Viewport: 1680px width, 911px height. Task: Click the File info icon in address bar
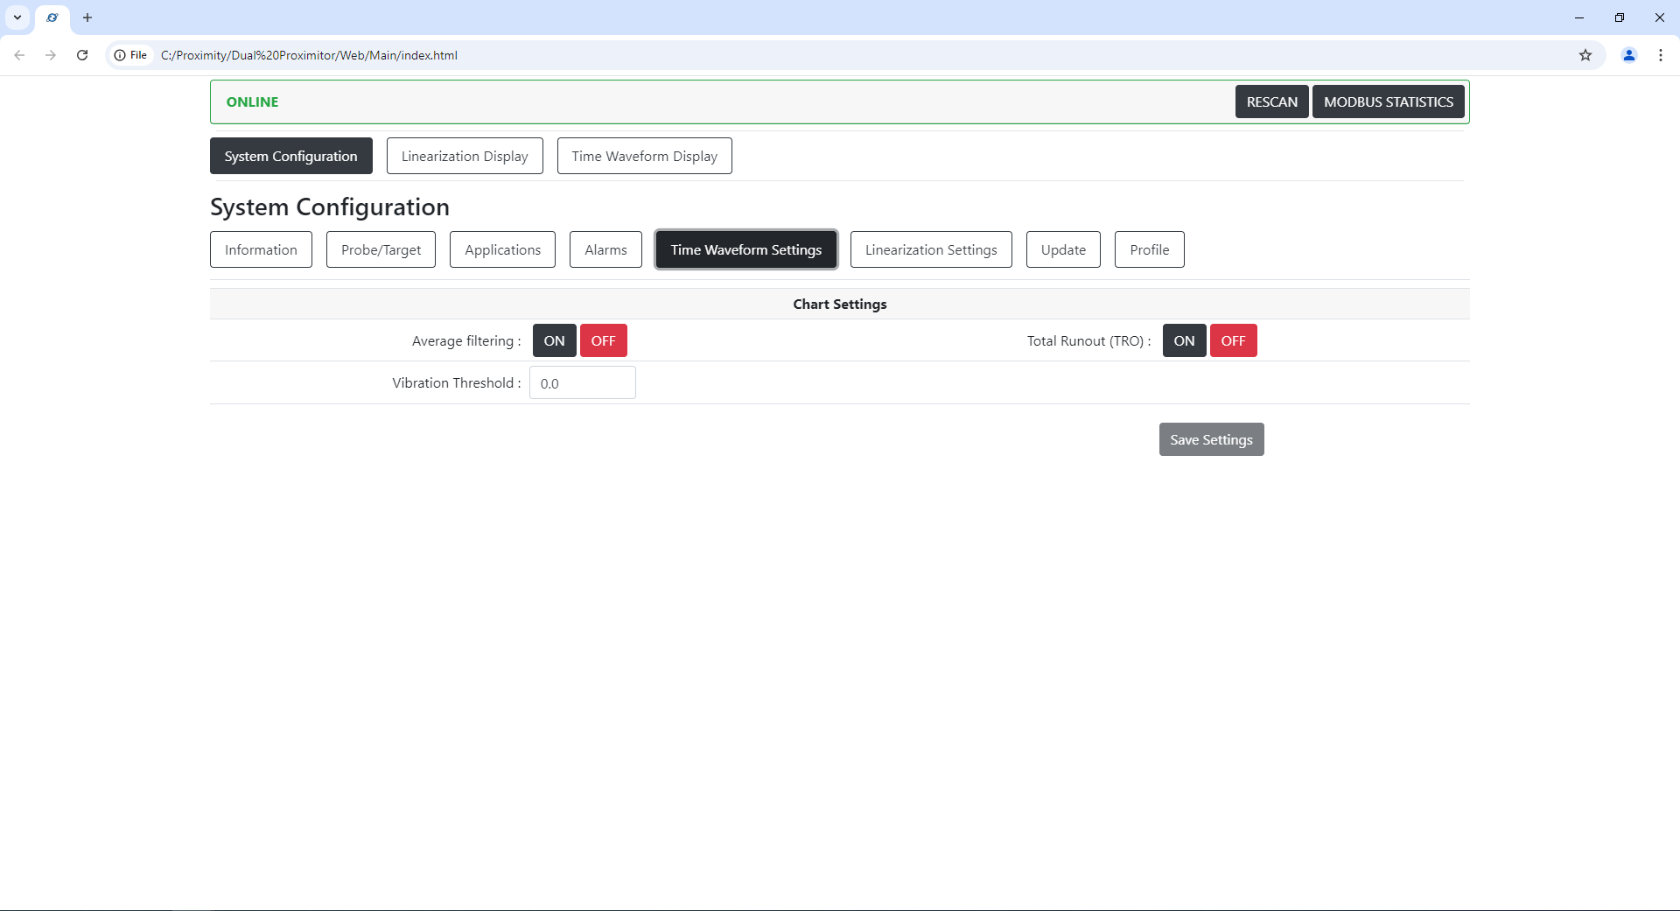(130, 55)
